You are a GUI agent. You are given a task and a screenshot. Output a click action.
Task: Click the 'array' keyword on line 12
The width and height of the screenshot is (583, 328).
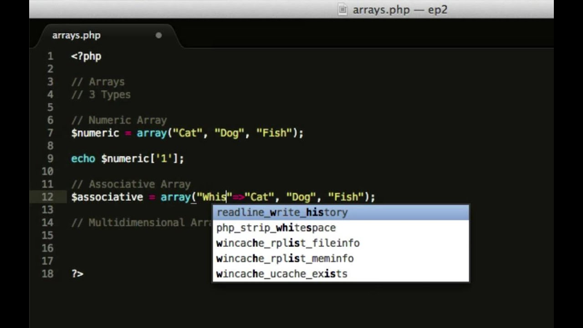point(175,197)
